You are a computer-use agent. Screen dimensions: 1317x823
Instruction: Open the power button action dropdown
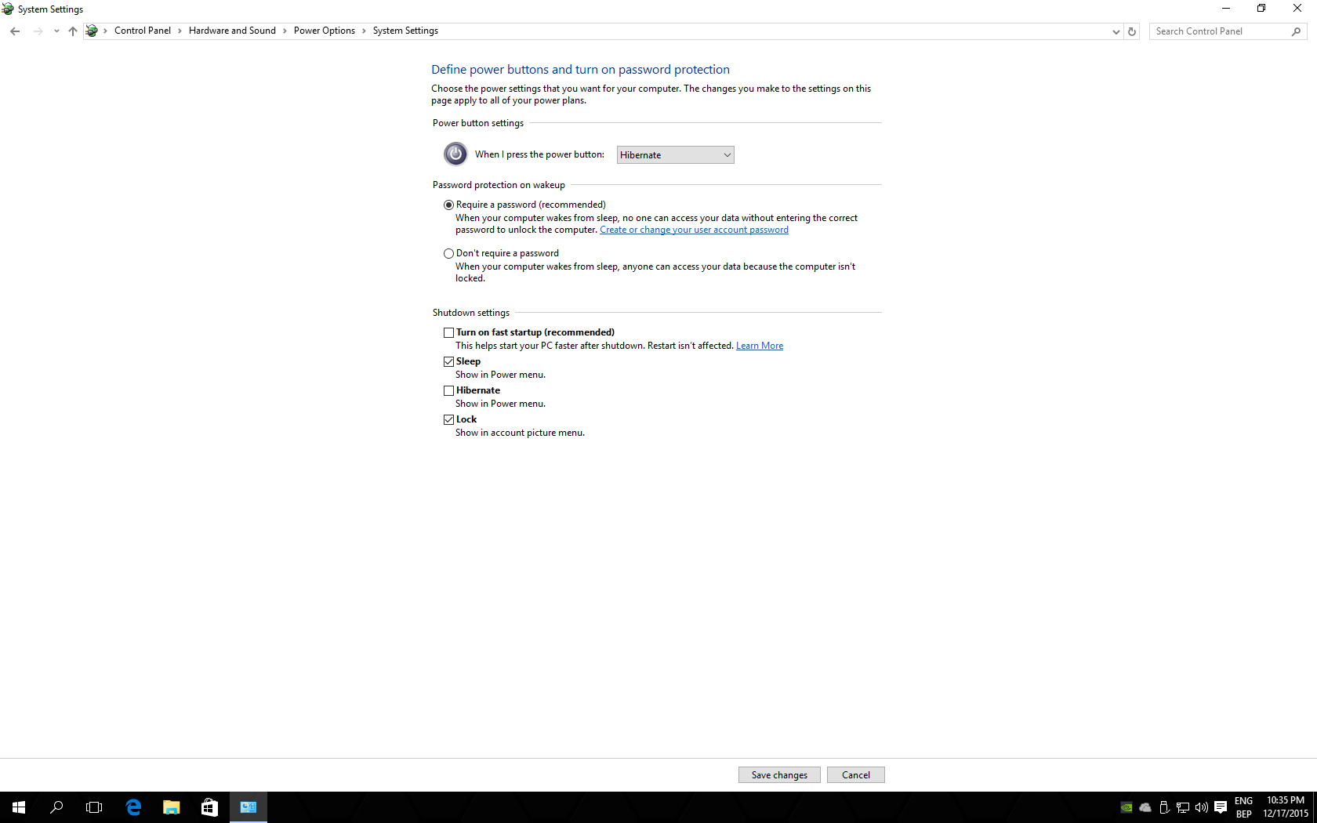tap(676, 155)
